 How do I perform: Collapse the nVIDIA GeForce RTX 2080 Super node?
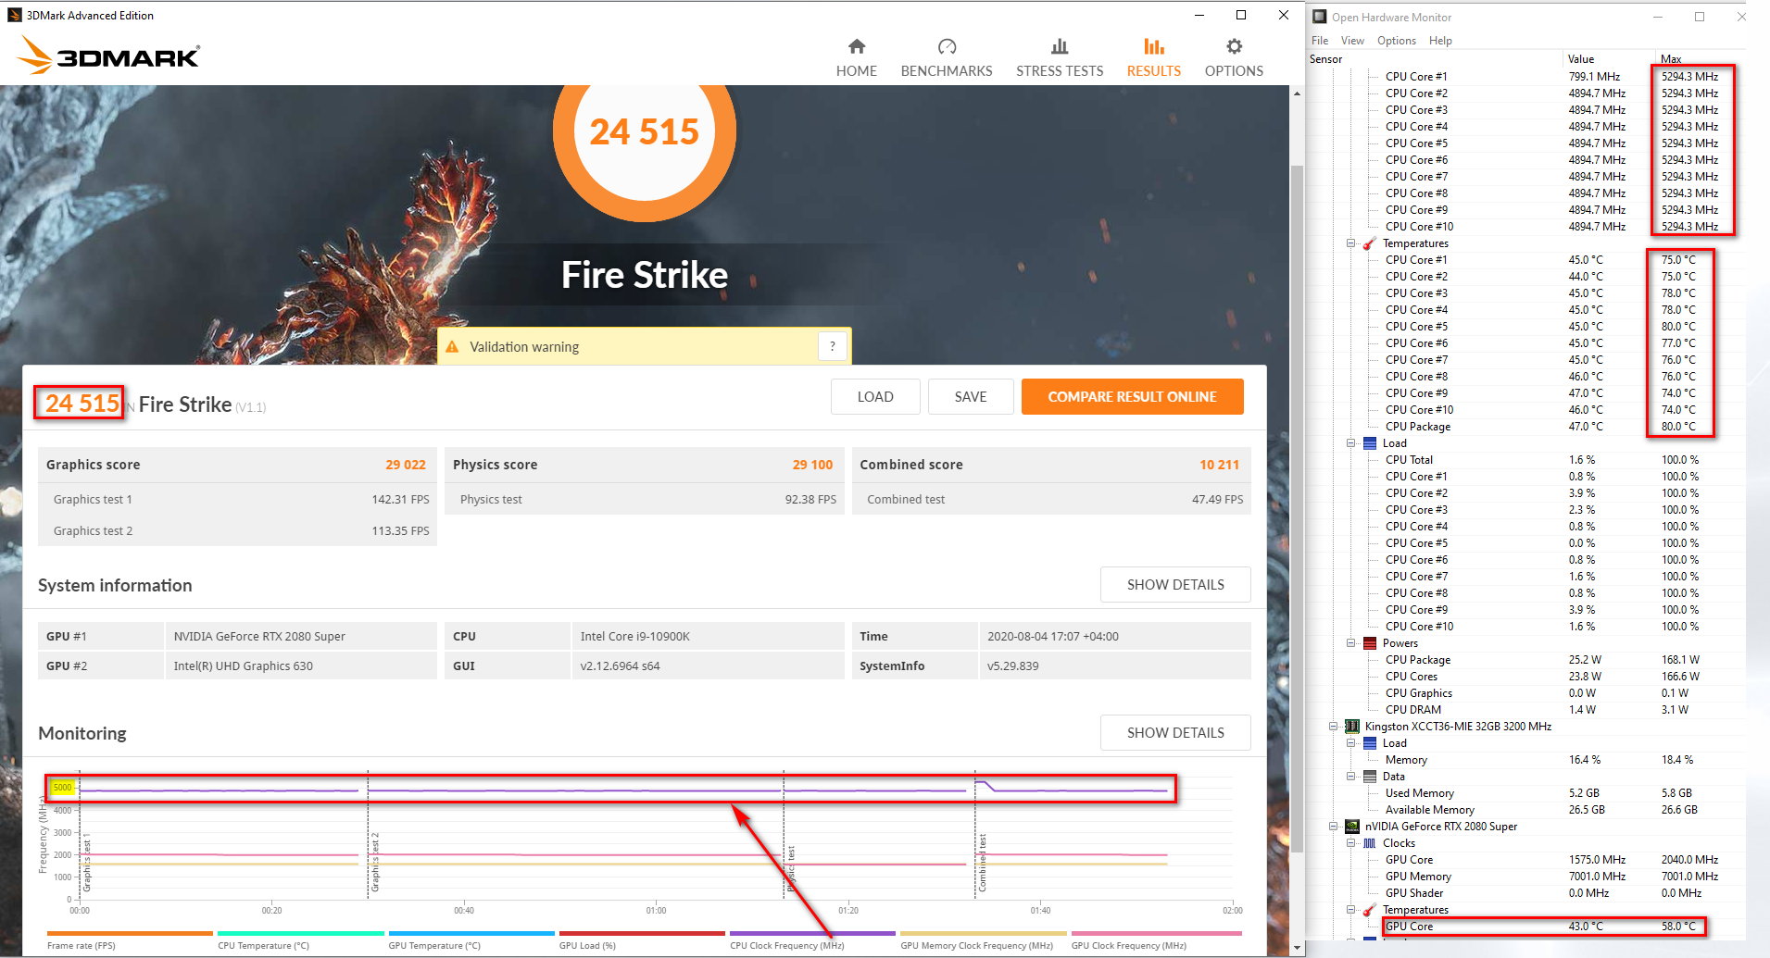point(1333,827)
